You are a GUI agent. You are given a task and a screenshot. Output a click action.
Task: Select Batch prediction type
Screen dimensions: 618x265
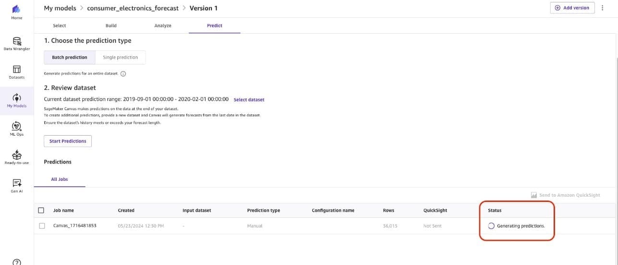70,57
